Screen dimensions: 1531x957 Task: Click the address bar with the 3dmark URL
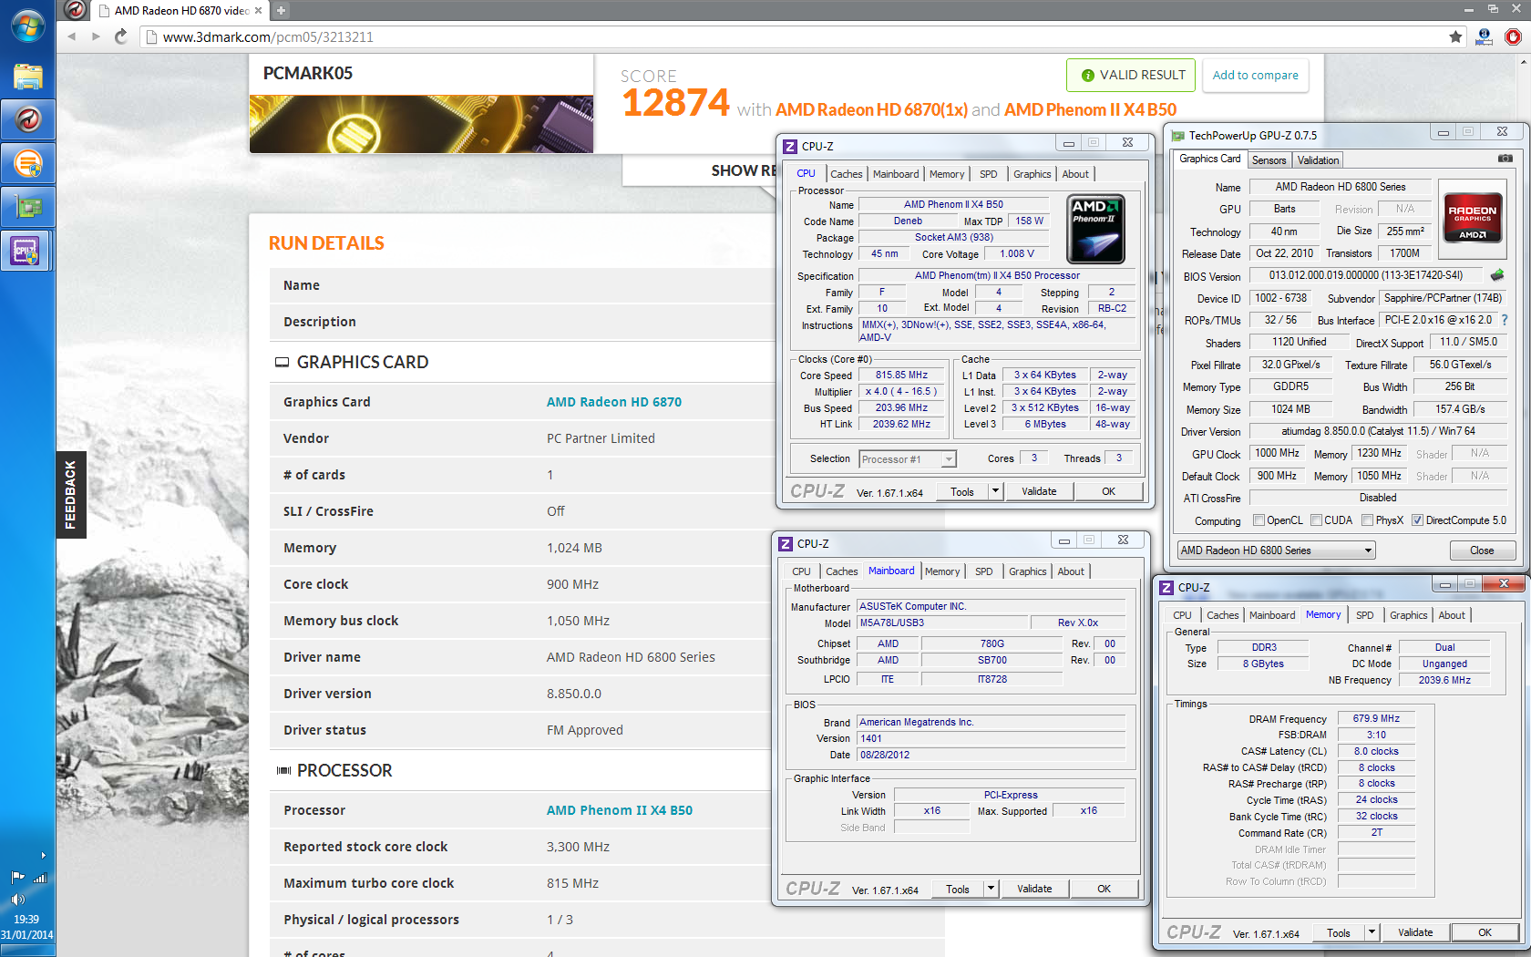pos(793,36)
